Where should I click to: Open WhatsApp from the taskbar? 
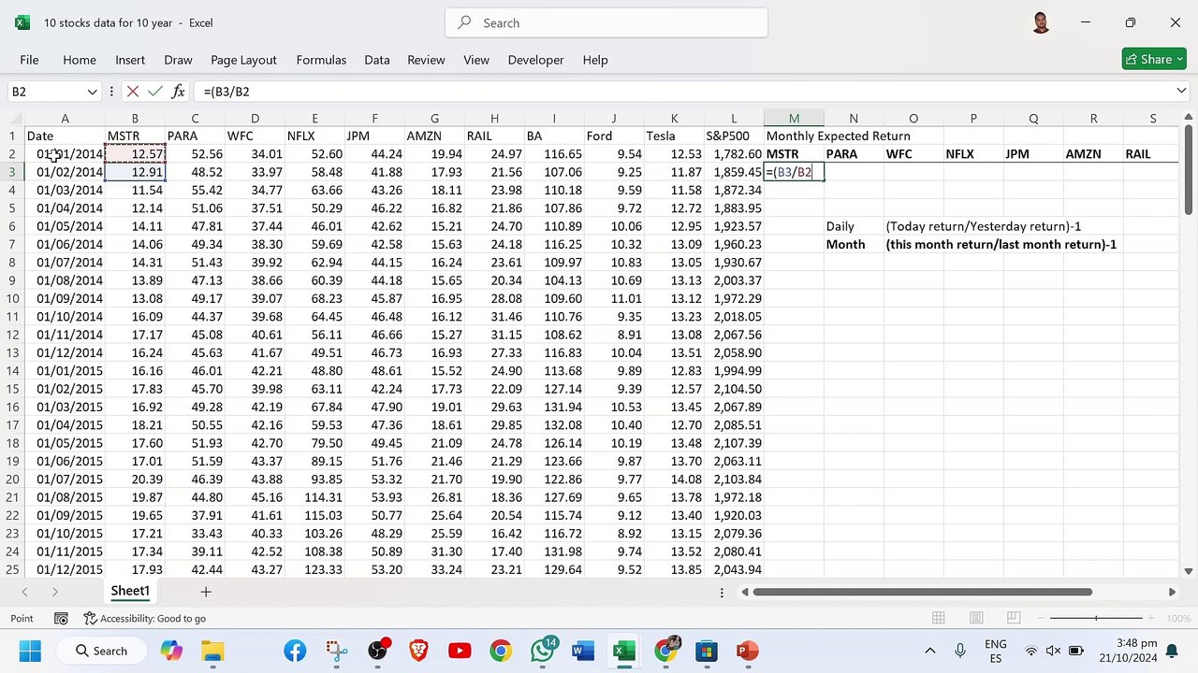(x=542, y=651)
